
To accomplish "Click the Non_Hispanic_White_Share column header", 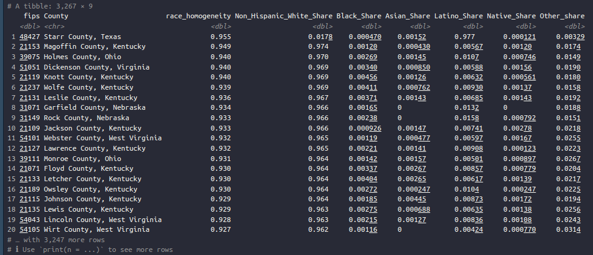I will click(x=284, y=15).
